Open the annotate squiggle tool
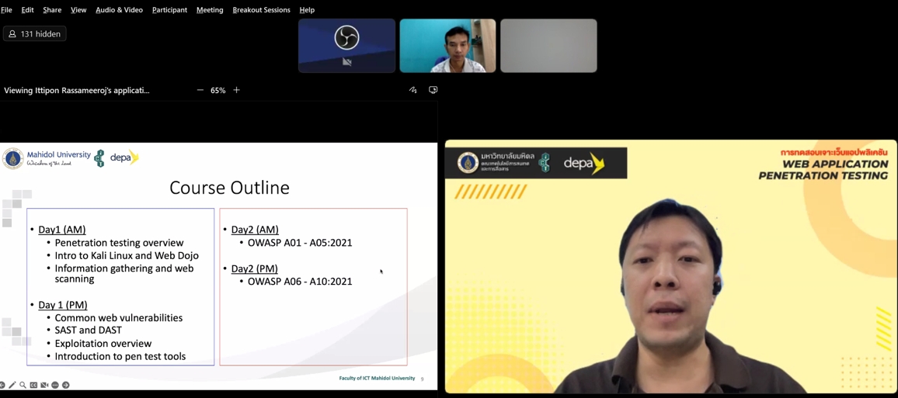 pos(413,90)
